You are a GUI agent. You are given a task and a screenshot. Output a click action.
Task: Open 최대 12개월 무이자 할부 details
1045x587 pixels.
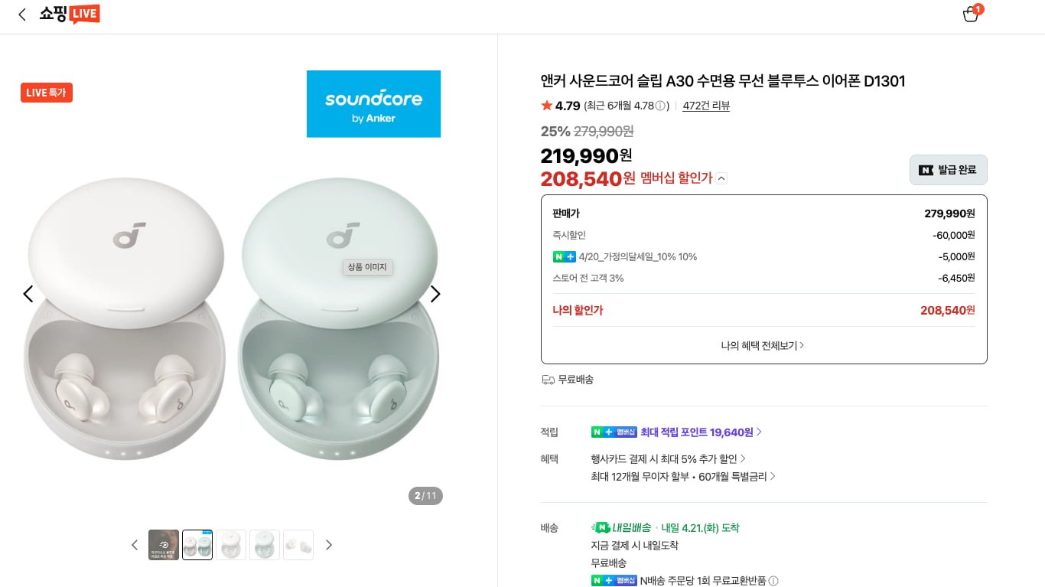tap(682, 476)
